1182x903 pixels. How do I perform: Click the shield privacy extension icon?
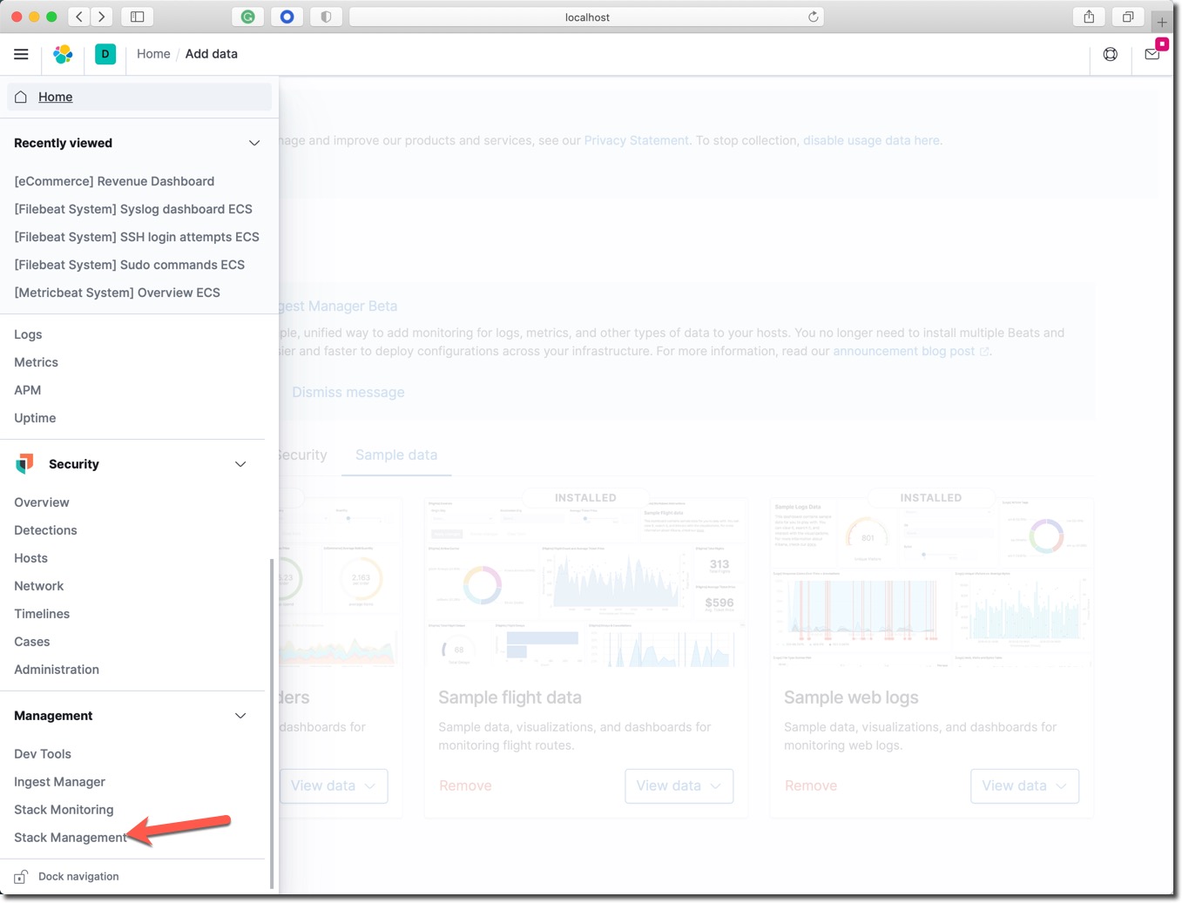point(326,17)
